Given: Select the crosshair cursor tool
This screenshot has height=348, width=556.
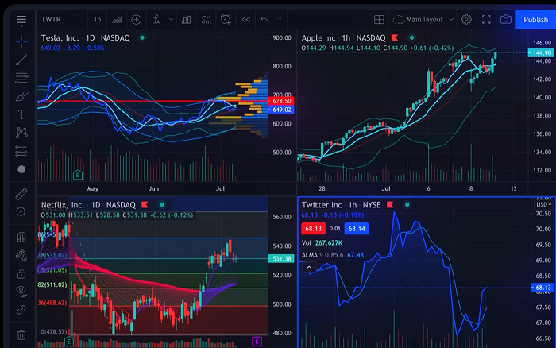Looking at the screenshot, I should (x=21, y=41).
